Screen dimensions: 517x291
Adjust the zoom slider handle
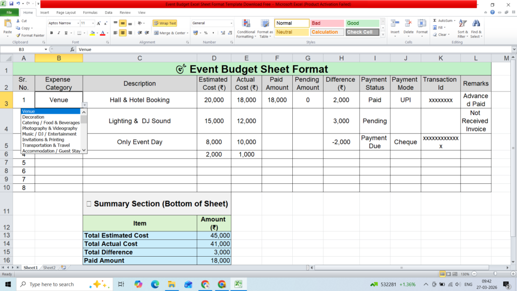click(495, 274)
